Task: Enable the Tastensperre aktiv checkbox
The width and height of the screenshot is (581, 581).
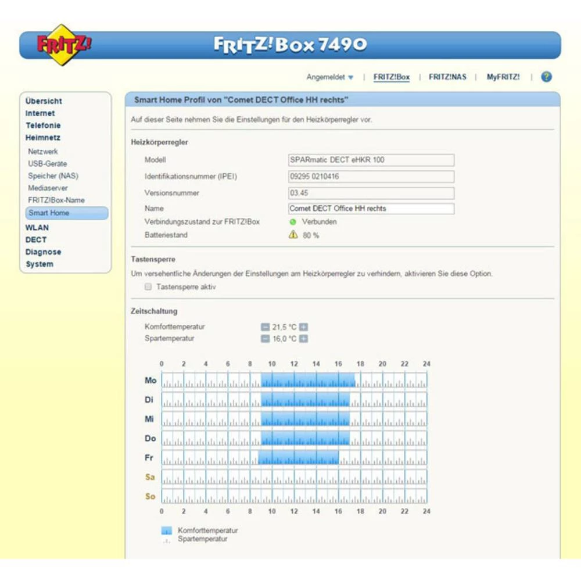Action: pyautogui.click(x=148, y=287)
